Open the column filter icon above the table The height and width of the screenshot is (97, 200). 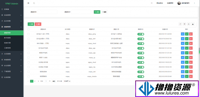click(x=184, y=24)
